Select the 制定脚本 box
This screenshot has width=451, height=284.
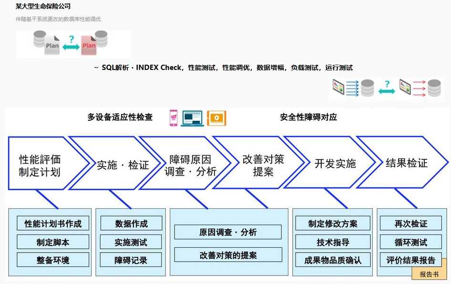point(53,242)
